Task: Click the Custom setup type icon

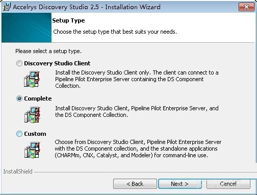Action: tap(32, 150)
